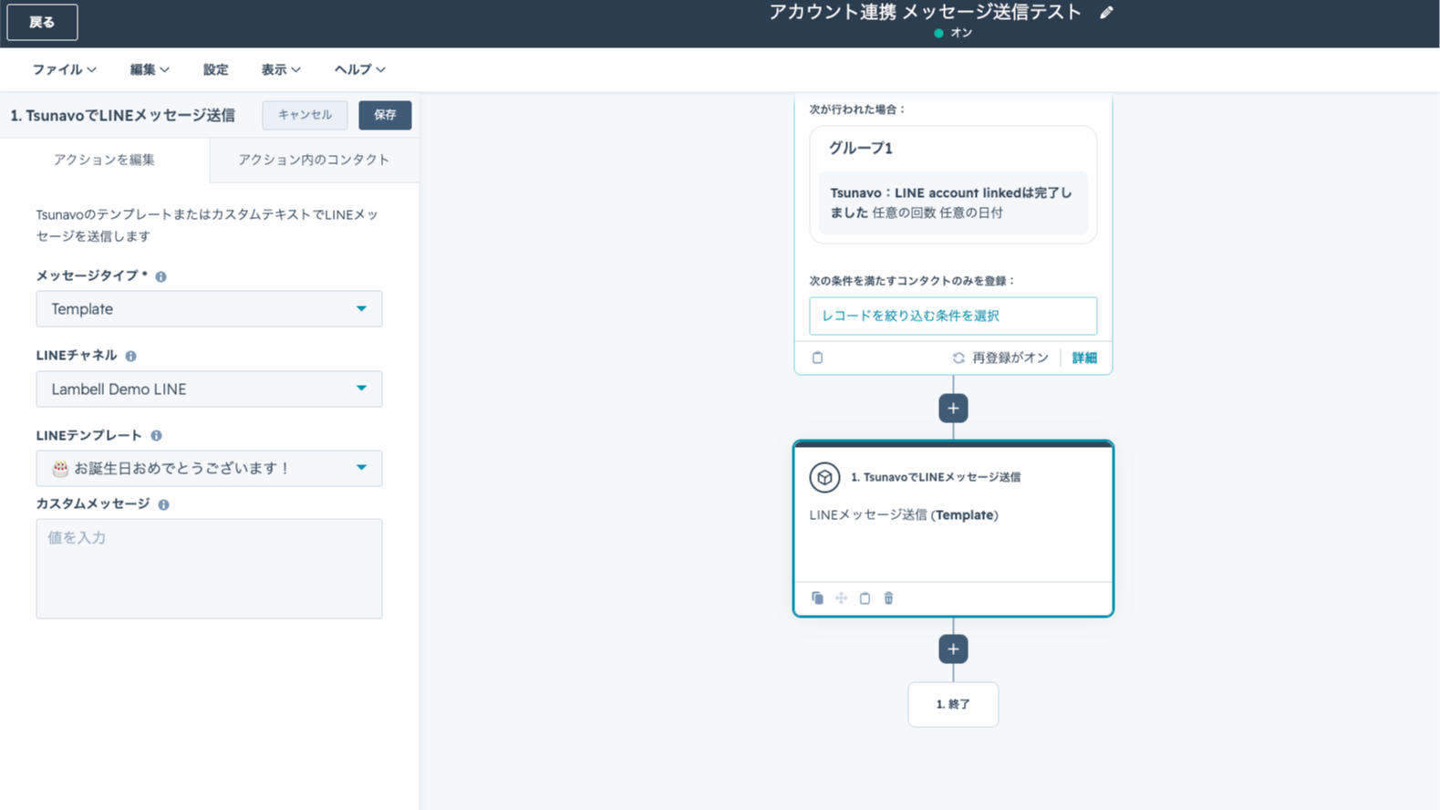Click info icon beside LINEチャネル label
1440x810 pixels.
click(130, 356)
